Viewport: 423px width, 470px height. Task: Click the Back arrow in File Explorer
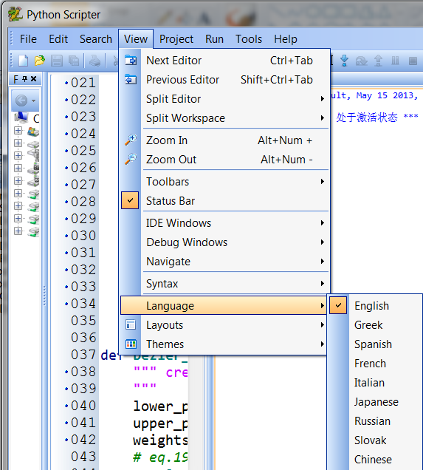pyautogui.click(x=21, y=101)
